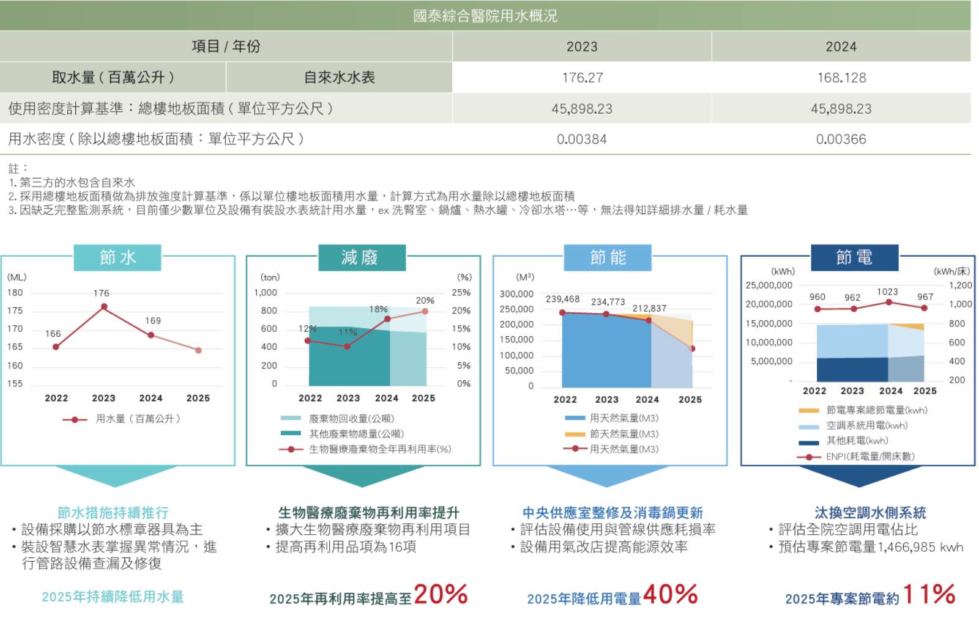
Task: Click note 1 about 第三方的水包含自來水
Action: click(x=72, y=182)
